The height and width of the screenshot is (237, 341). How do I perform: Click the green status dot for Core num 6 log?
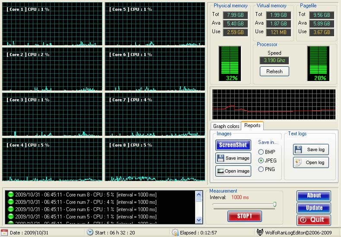[10, 209]
